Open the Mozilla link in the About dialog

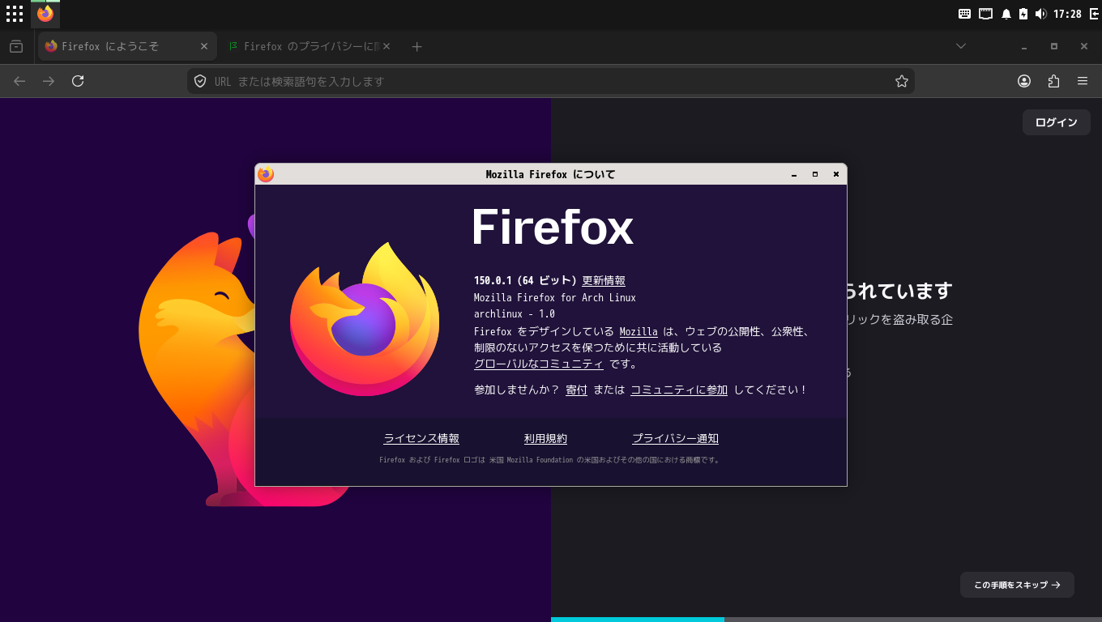tap(639, 331)
